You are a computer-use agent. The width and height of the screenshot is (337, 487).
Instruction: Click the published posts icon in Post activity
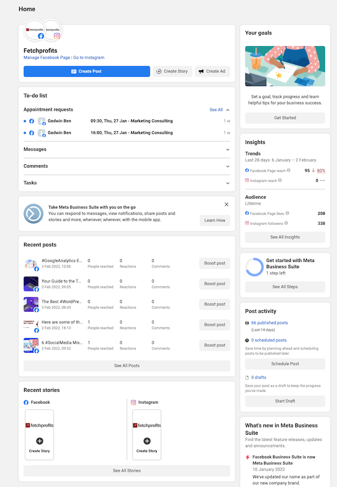247,323
